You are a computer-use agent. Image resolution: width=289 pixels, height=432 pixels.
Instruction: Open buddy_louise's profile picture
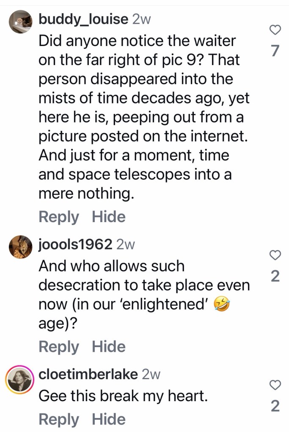[x=21, y=22]
